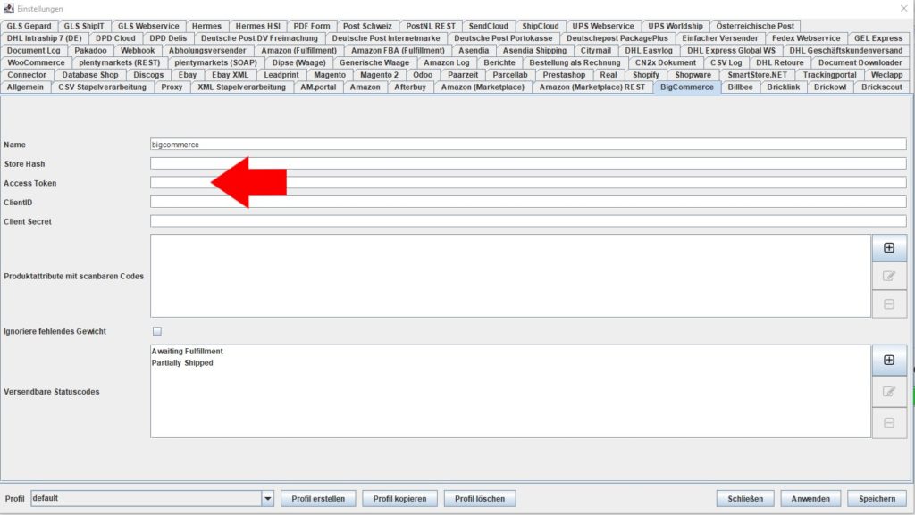Enable Ignoriere fehlendes Gewicht checkbox

157,331
